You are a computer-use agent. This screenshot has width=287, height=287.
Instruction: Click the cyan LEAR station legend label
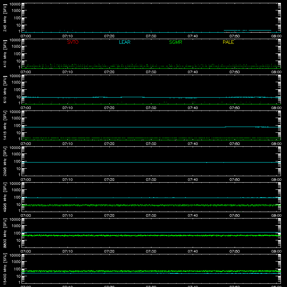[124, 42]
